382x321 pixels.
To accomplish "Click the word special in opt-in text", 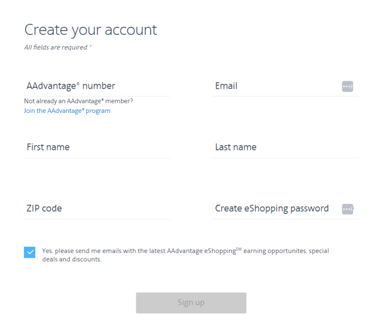I will pos(319,250).
